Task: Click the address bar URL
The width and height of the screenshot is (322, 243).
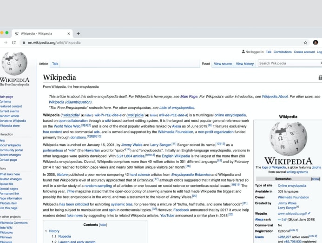Action: click(x=54, y=43)
